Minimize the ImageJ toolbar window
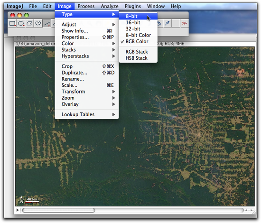The image size is (261, 223). coord(19,15)
